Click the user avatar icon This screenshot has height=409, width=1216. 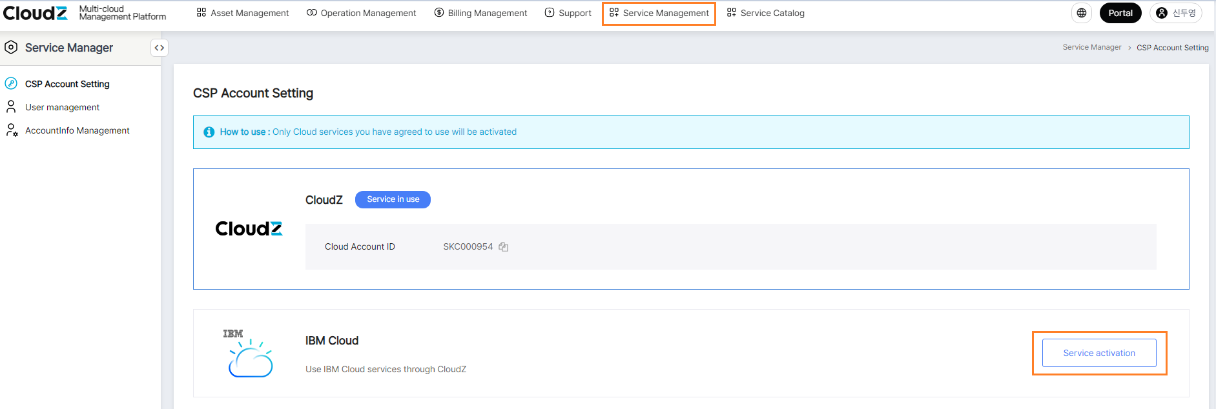[x=1162, y=13]
